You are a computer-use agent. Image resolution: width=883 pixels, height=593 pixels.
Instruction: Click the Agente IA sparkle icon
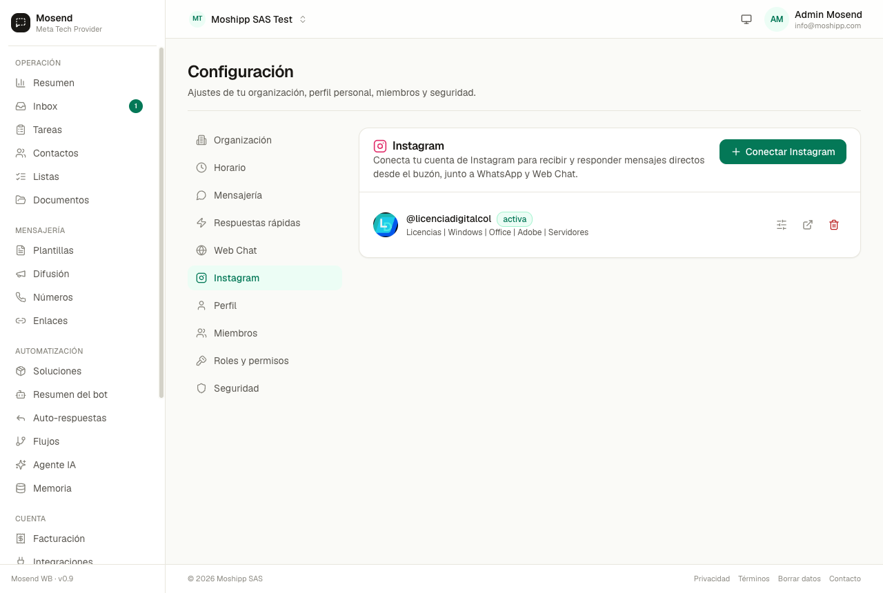point(21,465)
